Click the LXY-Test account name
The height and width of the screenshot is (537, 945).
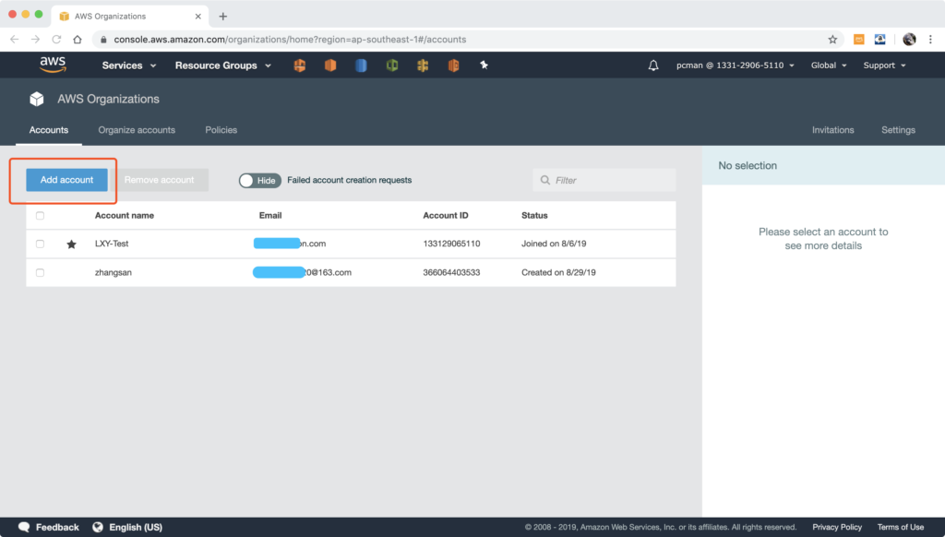(112, 244)
